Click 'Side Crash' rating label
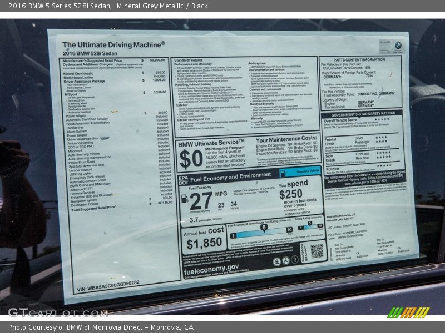The width and height of the screenshot is (445, 333). [x=330, y=158]
